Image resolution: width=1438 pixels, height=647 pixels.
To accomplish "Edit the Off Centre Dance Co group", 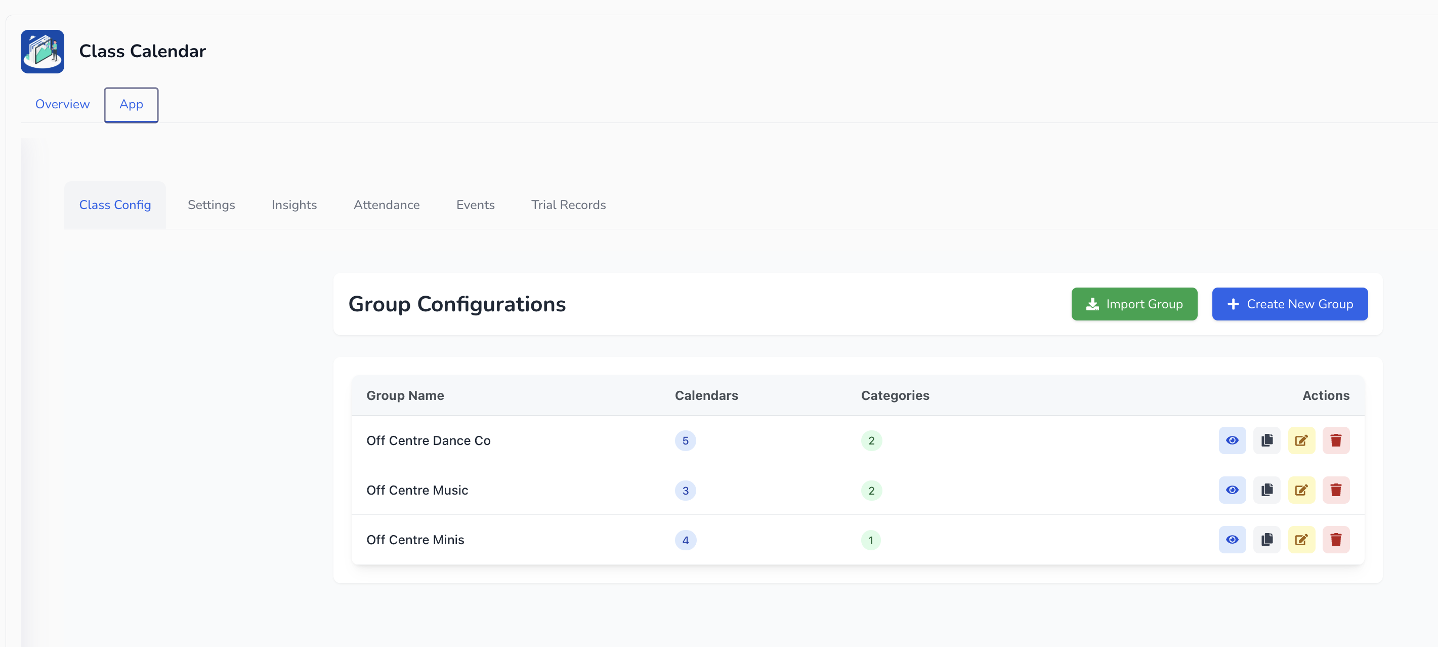I will click(x=1301, y=440).
